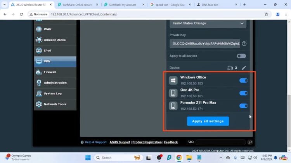
Task: Bookmark this page with star icon
Action: [266, 14]
